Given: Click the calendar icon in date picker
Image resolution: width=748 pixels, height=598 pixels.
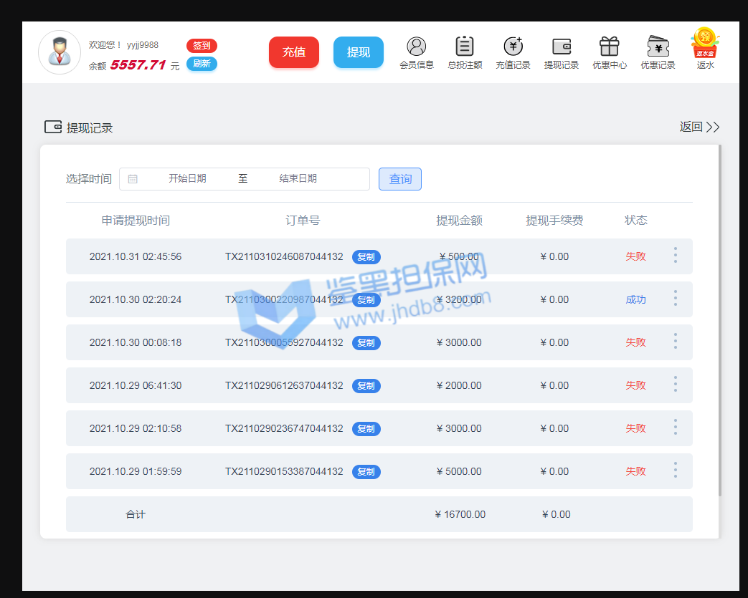Looking at the screenshot, I should 133,179.
